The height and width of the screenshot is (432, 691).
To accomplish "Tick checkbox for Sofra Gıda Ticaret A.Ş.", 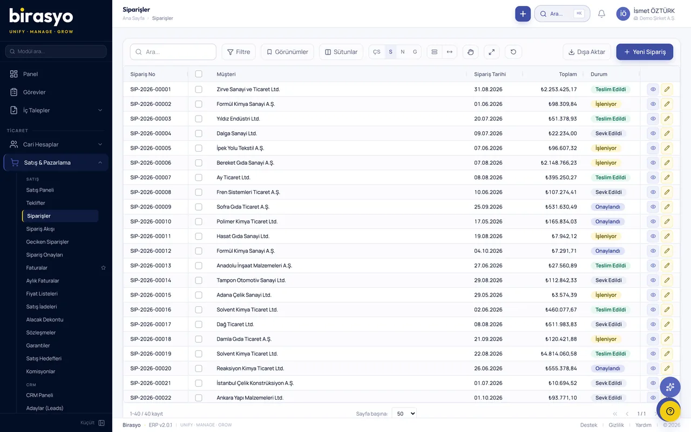I will pos(199,207).
